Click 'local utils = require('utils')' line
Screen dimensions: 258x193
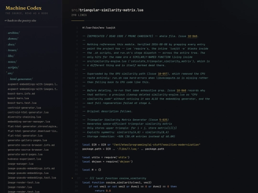106,157
